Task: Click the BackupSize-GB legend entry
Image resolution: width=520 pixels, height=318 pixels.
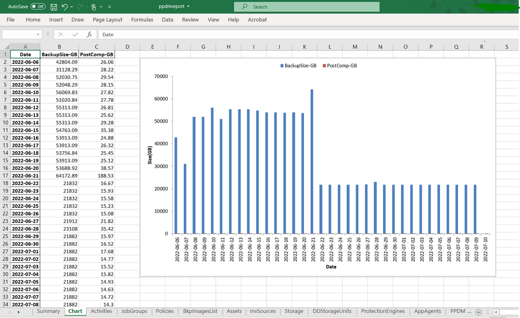Action: click(x=298, y=65)
